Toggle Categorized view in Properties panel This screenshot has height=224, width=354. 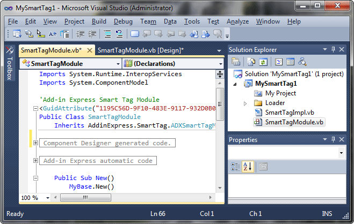coord(235,167)
